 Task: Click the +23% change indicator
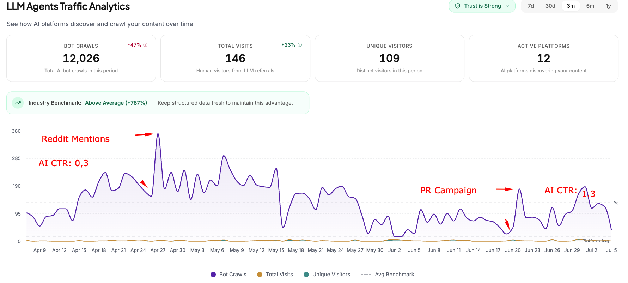pyautogui.click(x=288, y=45)
